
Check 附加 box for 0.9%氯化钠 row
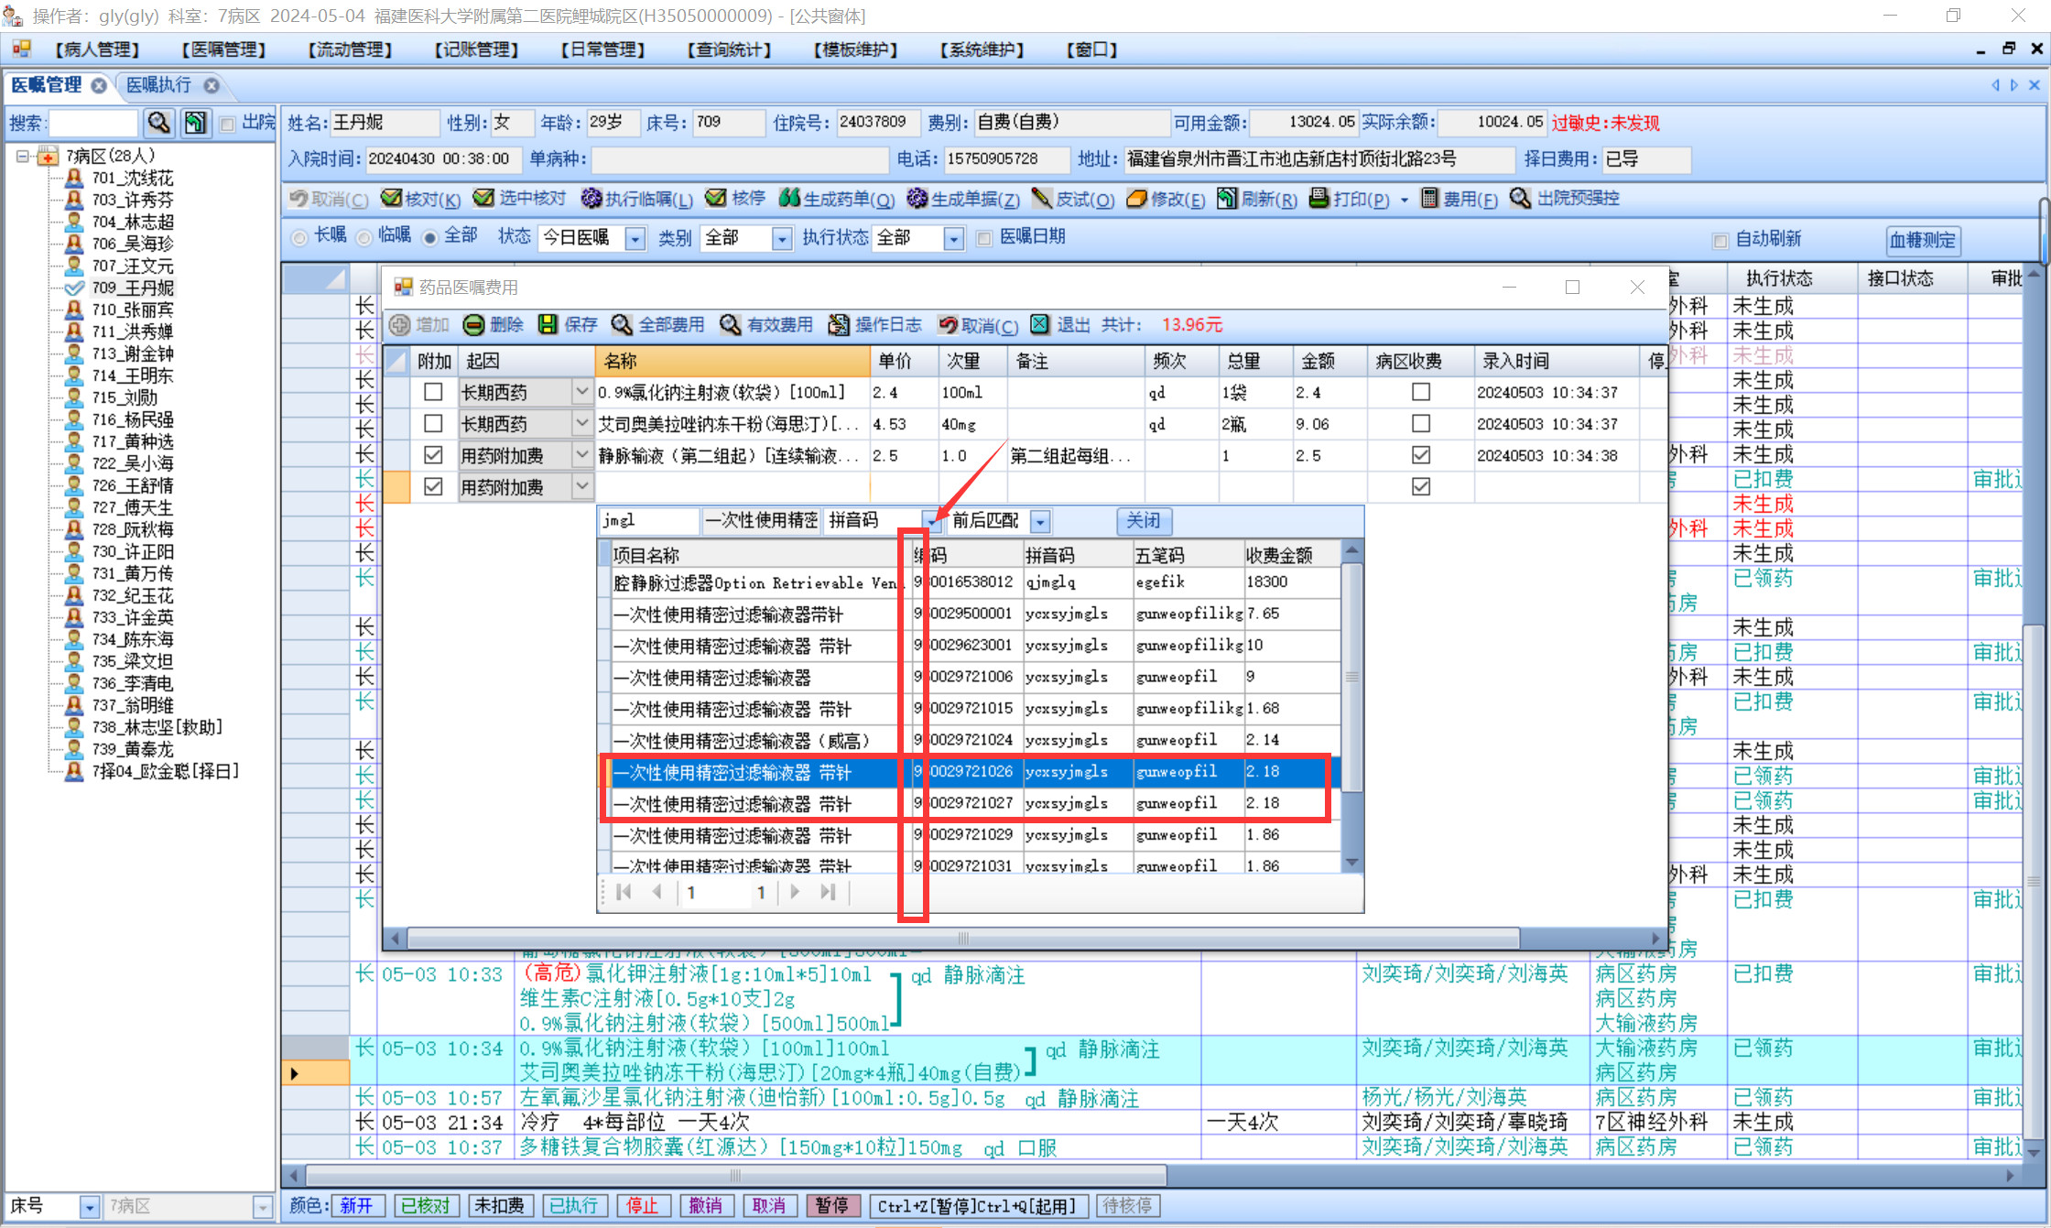pyautogui.click(x=433, y=392)
